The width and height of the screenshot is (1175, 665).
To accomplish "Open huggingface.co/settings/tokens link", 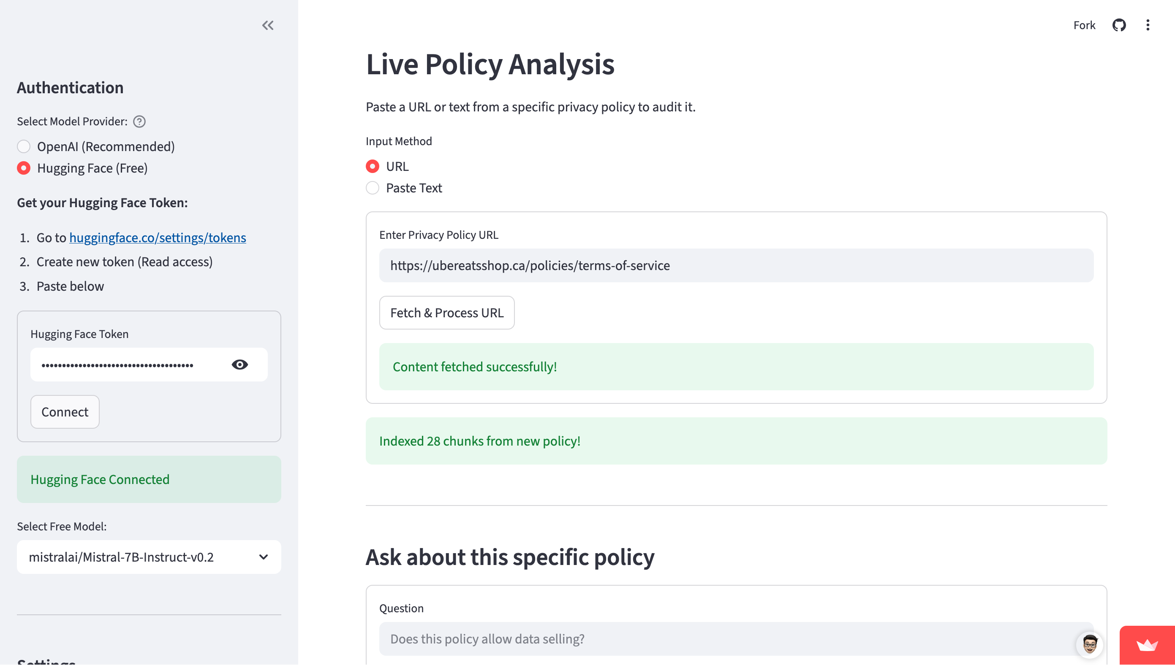I will 158,238.
